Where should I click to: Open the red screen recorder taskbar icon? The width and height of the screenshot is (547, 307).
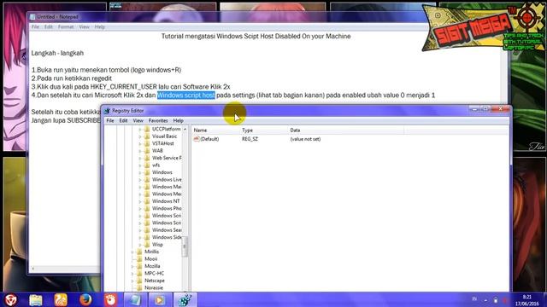(x=110, y=299)
